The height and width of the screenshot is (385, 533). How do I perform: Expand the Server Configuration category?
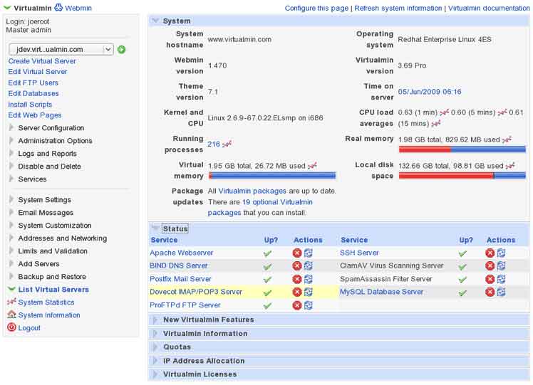click(51, 128)
